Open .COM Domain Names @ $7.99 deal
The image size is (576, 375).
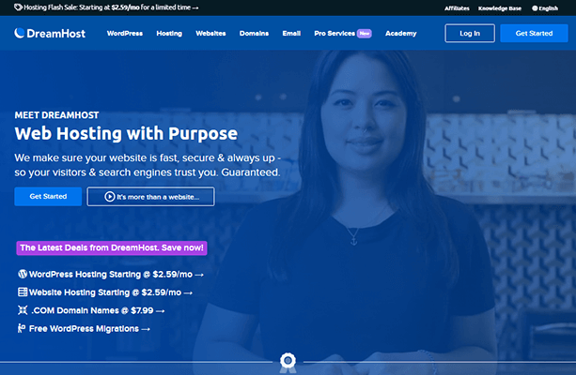click(x=91, y=310)
